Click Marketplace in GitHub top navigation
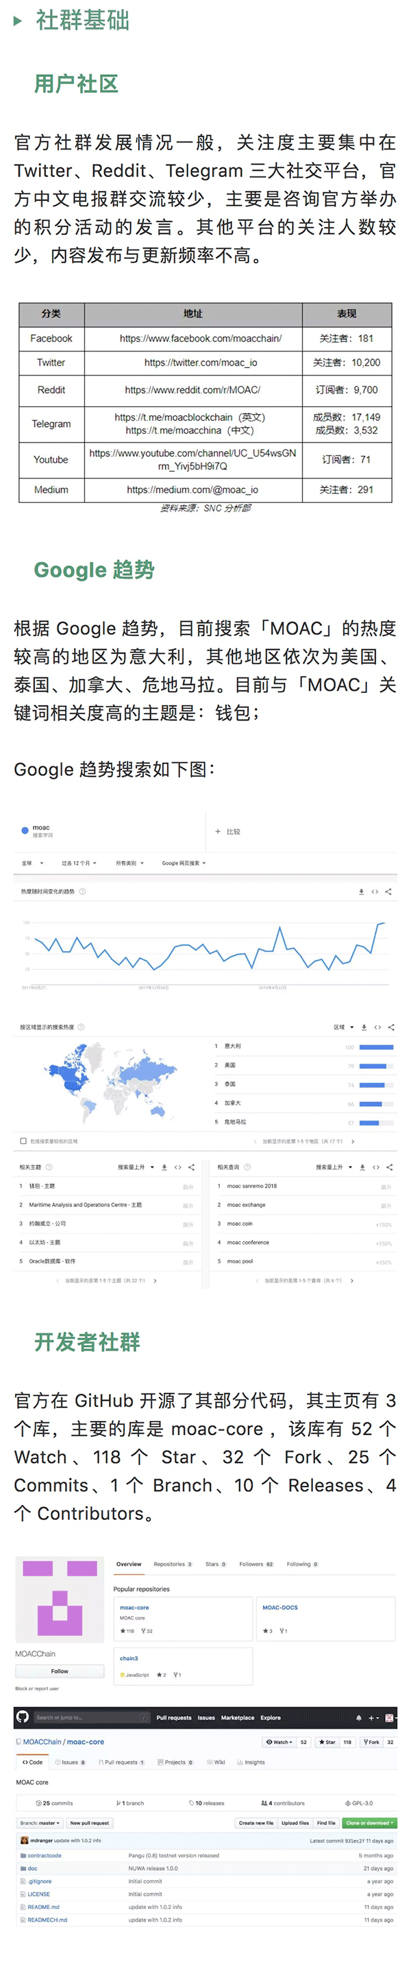 (x=238, y=1718)
